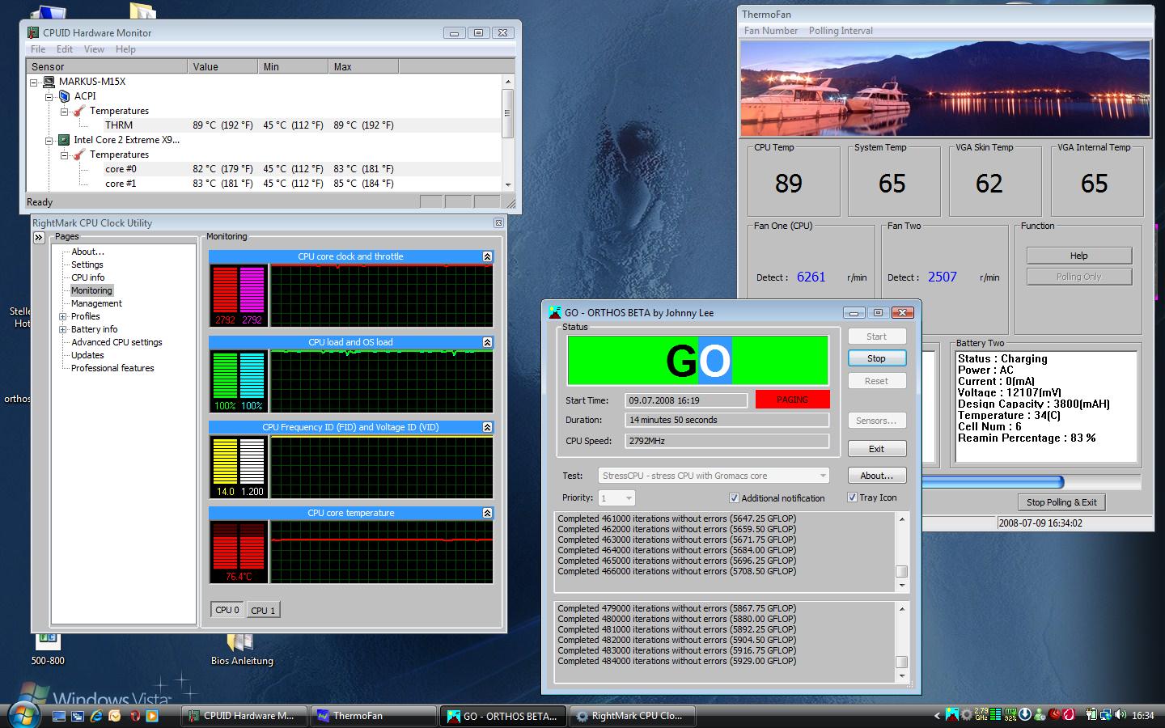Click the Start Time field in ORTHOS
This screenshot has width=1165, height=728.
[686, 400]
